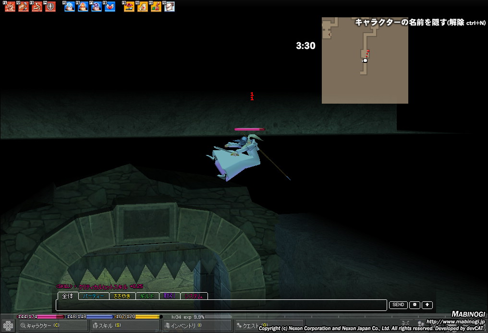Click the dungeon minimap
The image size is (488, 333).
pyautogui.click(x=365, y=60)
